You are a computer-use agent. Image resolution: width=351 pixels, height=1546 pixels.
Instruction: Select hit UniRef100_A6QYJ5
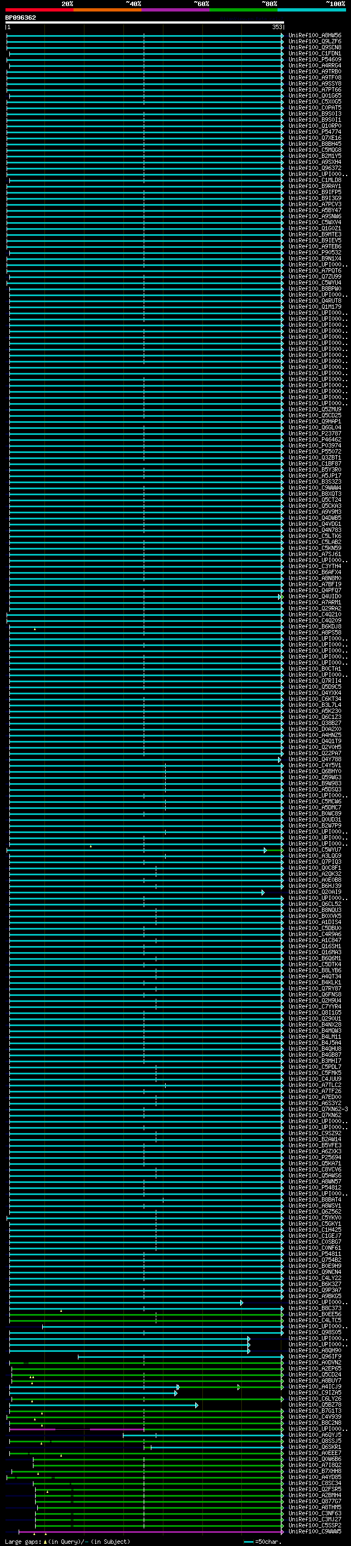pyautogui.click(x=315, y=1435)
